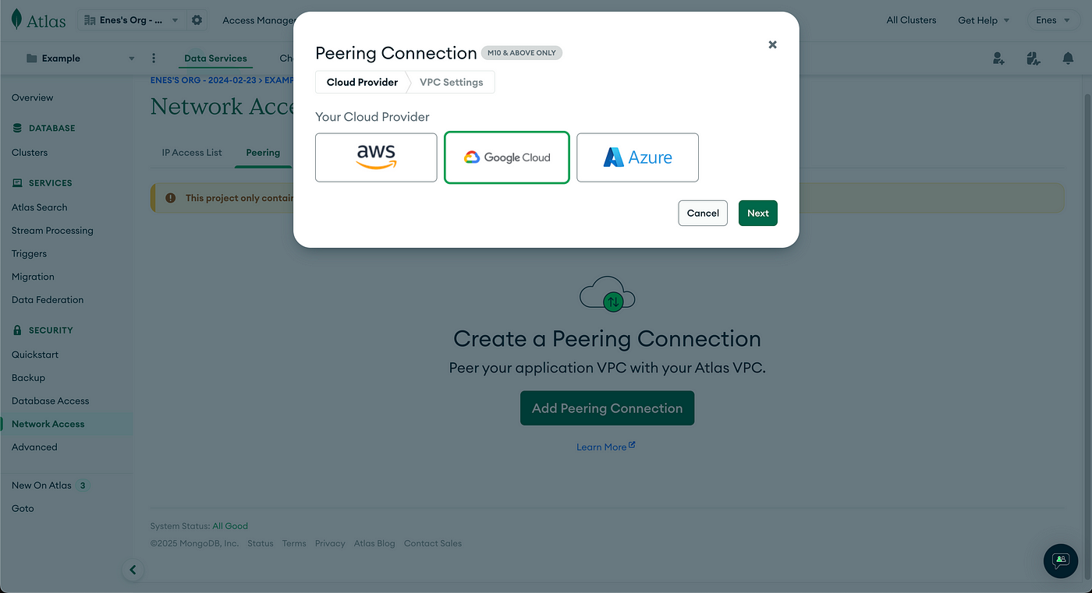The image size is (1092, 593).
Task: Click the Next button
Action: coord(758,213)
